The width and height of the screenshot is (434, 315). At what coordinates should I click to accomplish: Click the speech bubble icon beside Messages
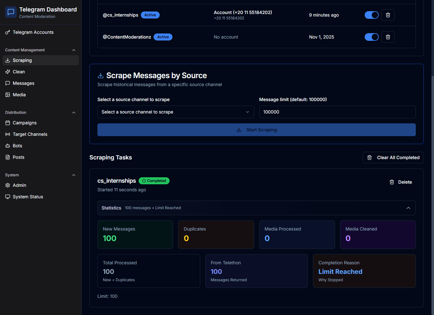tap(8, 83)
